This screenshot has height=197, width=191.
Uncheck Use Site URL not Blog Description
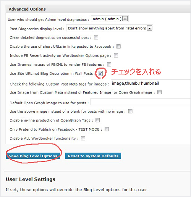[x=100, y=73]
